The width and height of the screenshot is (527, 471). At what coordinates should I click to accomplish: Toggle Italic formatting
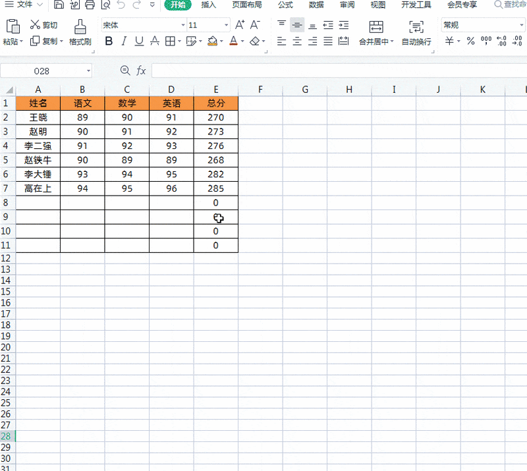coord(124,41)
